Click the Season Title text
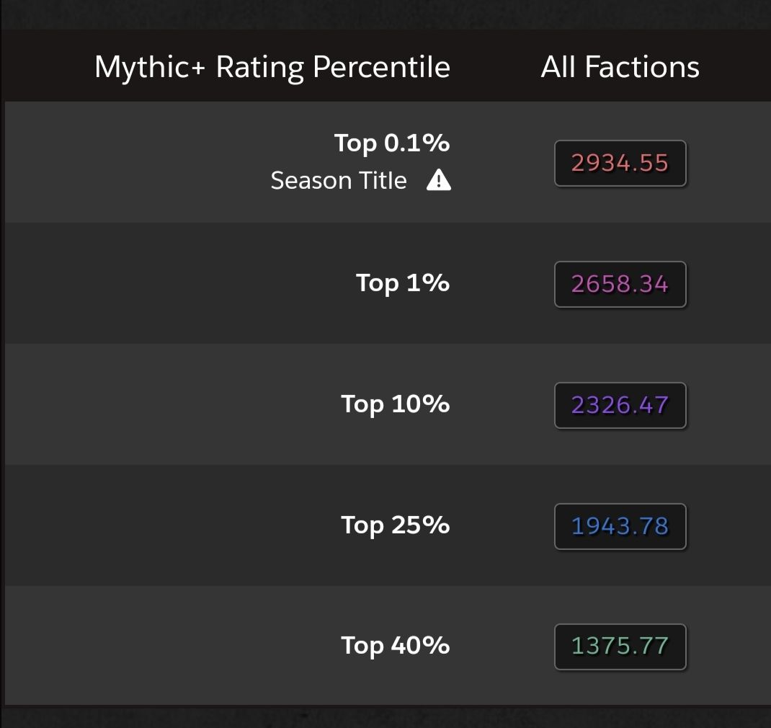 [x=338, y=180]
